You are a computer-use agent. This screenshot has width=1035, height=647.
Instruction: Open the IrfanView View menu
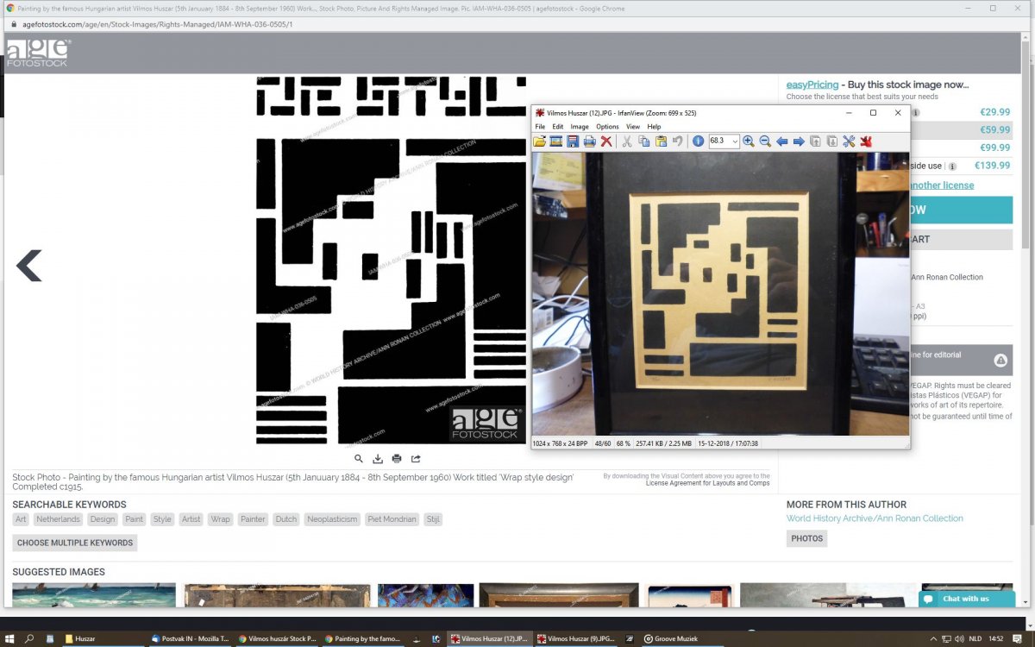point(633,127)
